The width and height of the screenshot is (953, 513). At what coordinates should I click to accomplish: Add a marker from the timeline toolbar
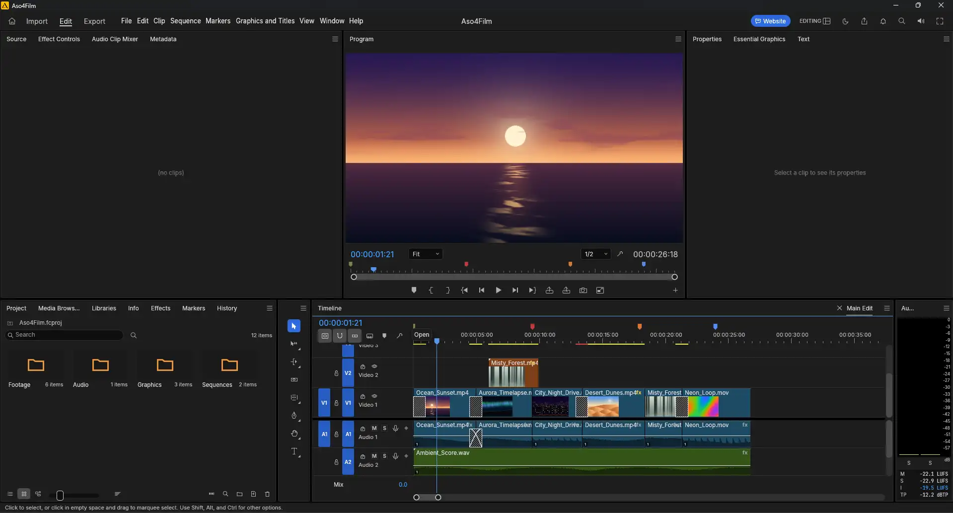tap(384, 336)
